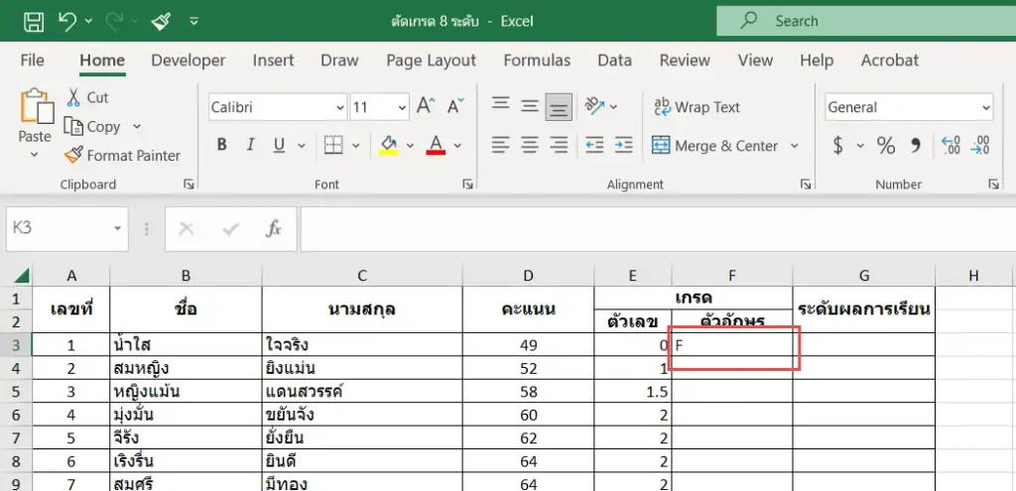Switch to the Developer tab
This screenshot has height=491, width=1016.
[x=188, y=61]
